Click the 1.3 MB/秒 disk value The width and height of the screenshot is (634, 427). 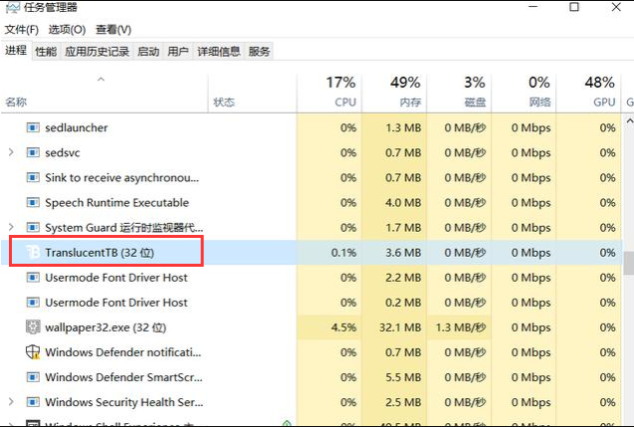pyautogui.click(x=461, y=327)
